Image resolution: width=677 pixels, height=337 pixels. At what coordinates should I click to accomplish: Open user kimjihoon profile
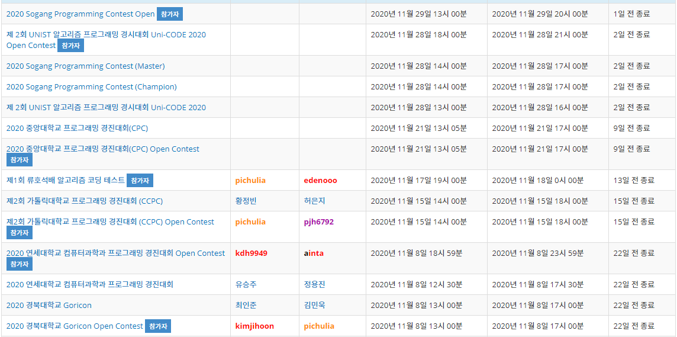(x=254, y=326)
